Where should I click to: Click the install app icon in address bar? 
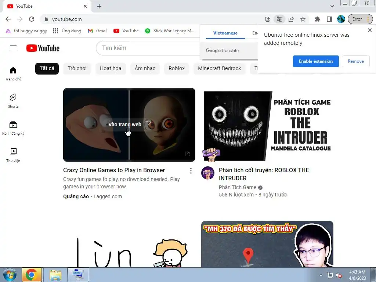pos(268,19)
